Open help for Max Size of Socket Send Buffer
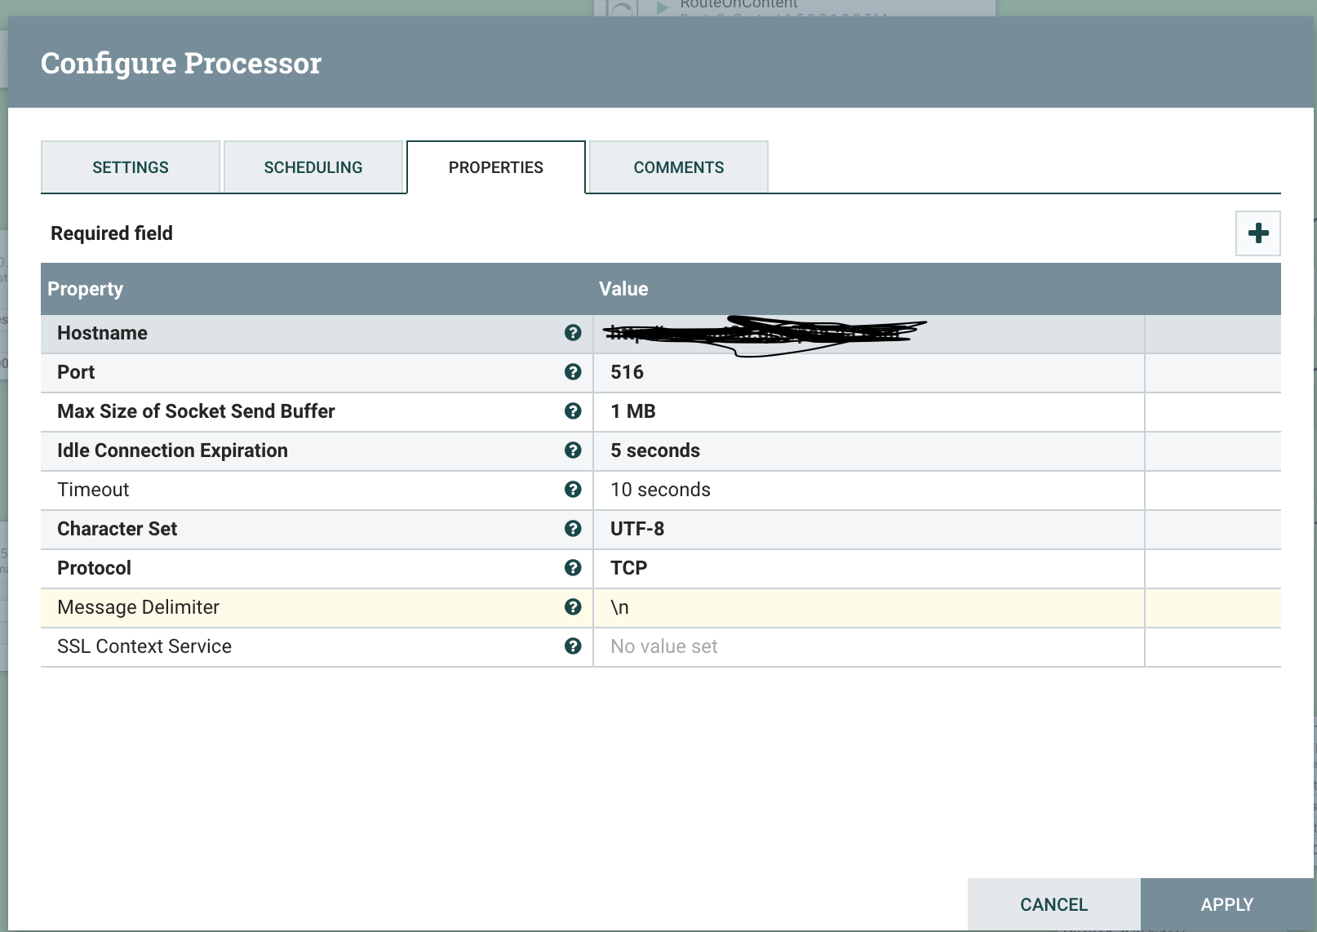The width and height of the screenshot is (1317, 932). pos(574,411)
